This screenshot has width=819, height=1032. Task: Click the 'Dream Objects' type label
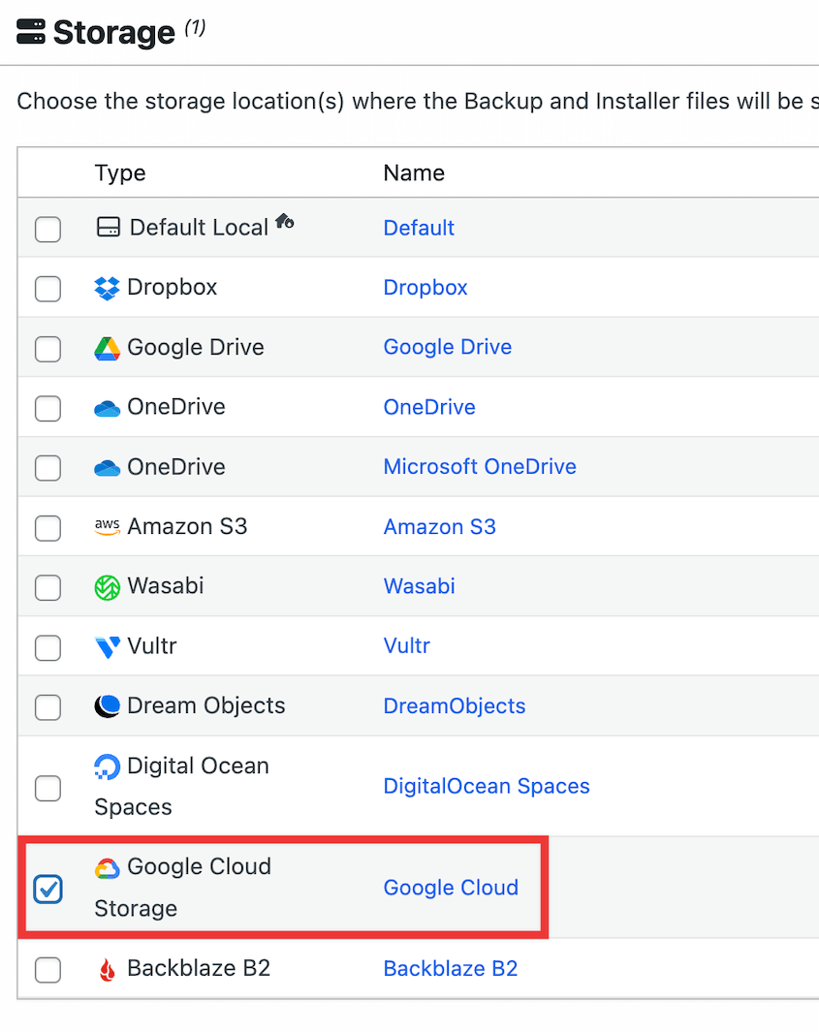pyautogui.click(x=206, y=705)
